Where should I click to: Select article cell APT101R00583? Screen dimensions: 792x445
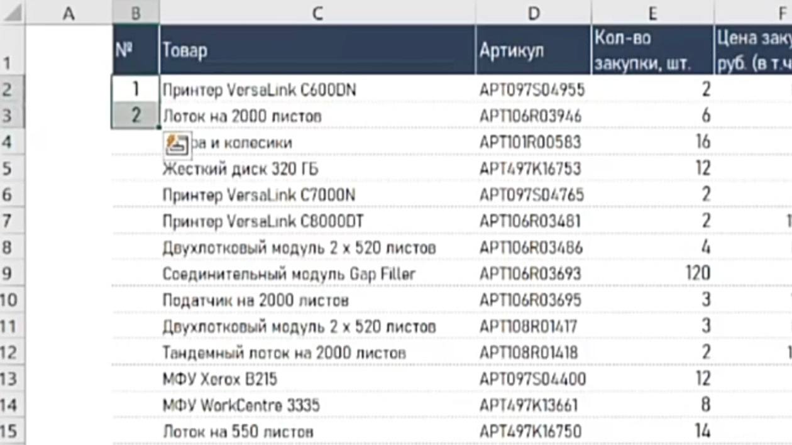pos(534,142)
